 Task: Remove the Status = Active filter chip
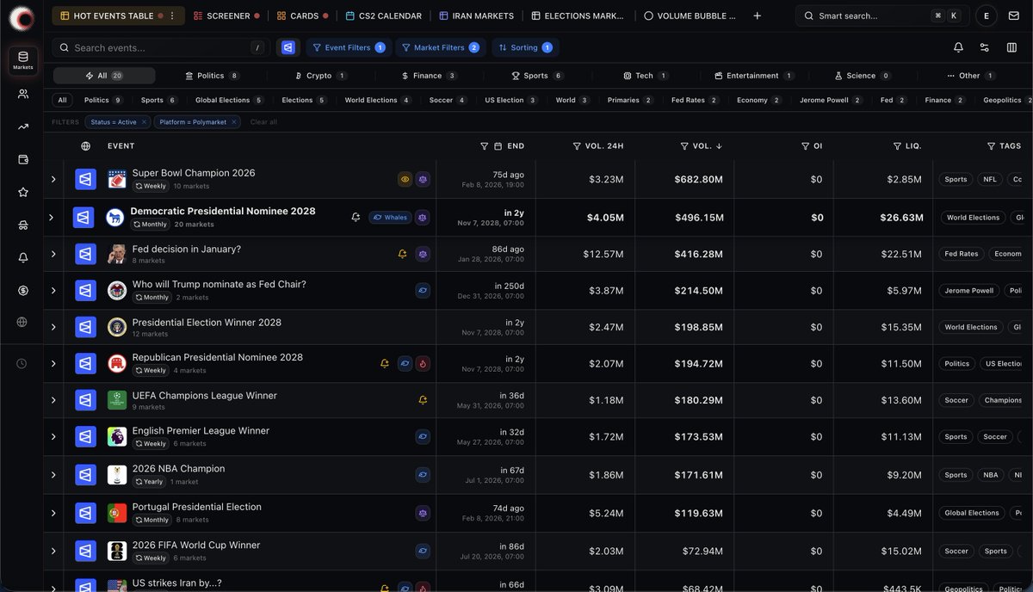click(144, 122)
